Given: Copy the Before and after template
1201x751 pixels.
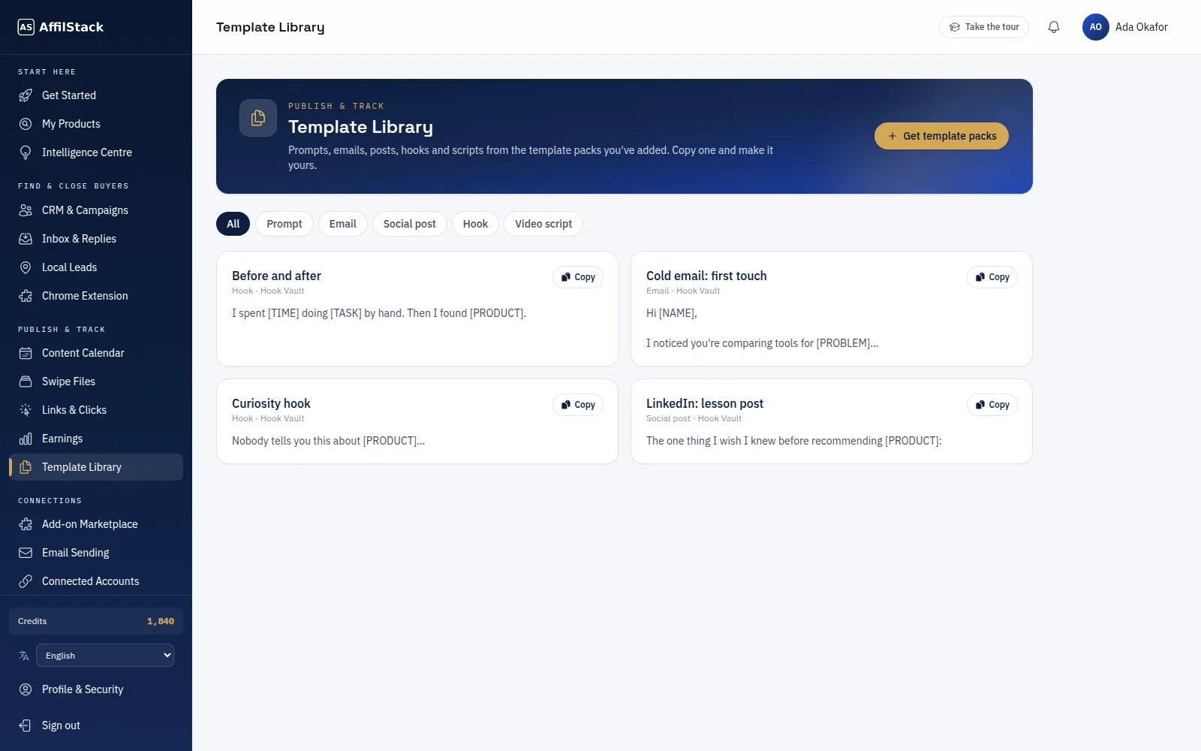Looking at the screenshot, I should click(578, 277).
